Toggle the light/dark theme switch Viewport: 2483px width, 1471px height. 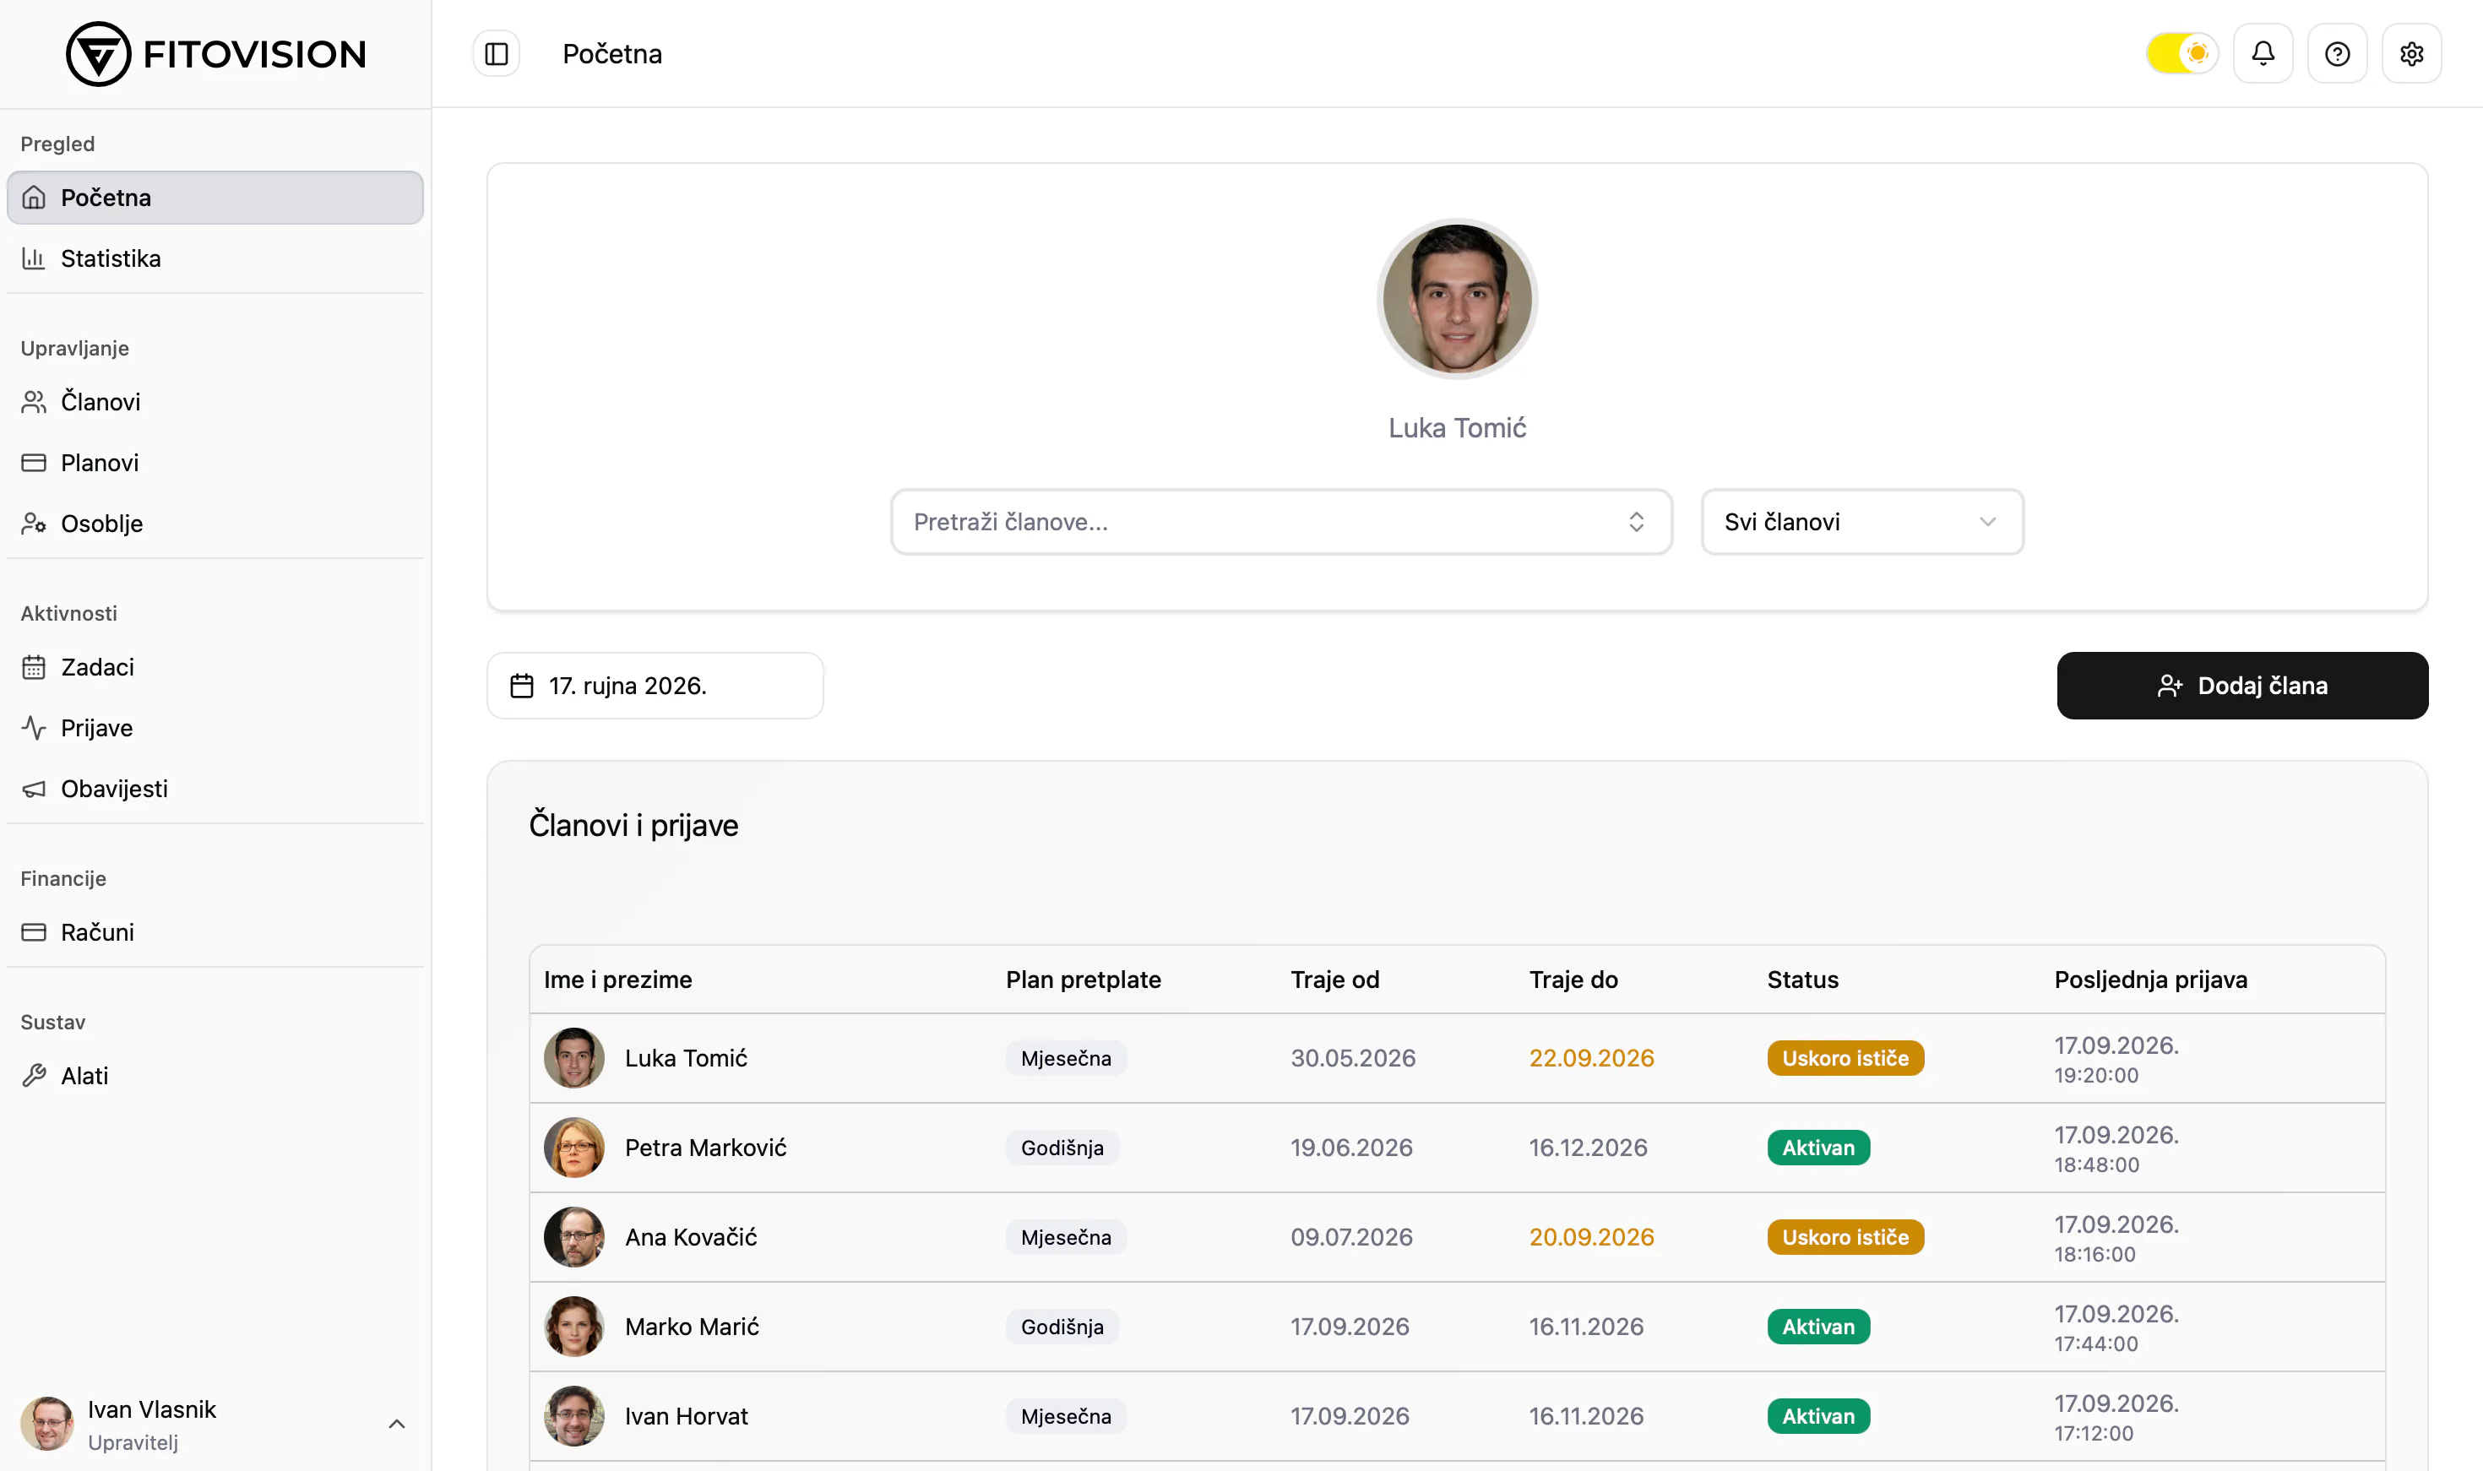[2181, 53]
